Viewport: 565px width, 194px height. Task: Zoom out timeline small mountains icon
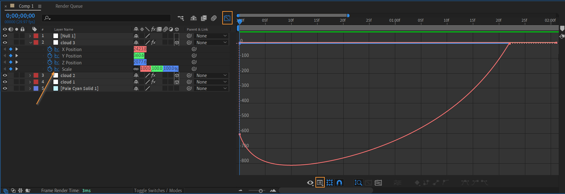(240, 191)
